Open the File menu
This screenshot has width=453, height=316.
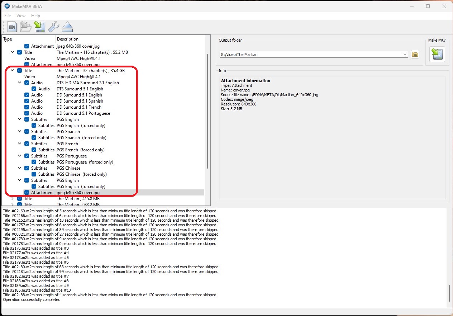click(8, 16)
